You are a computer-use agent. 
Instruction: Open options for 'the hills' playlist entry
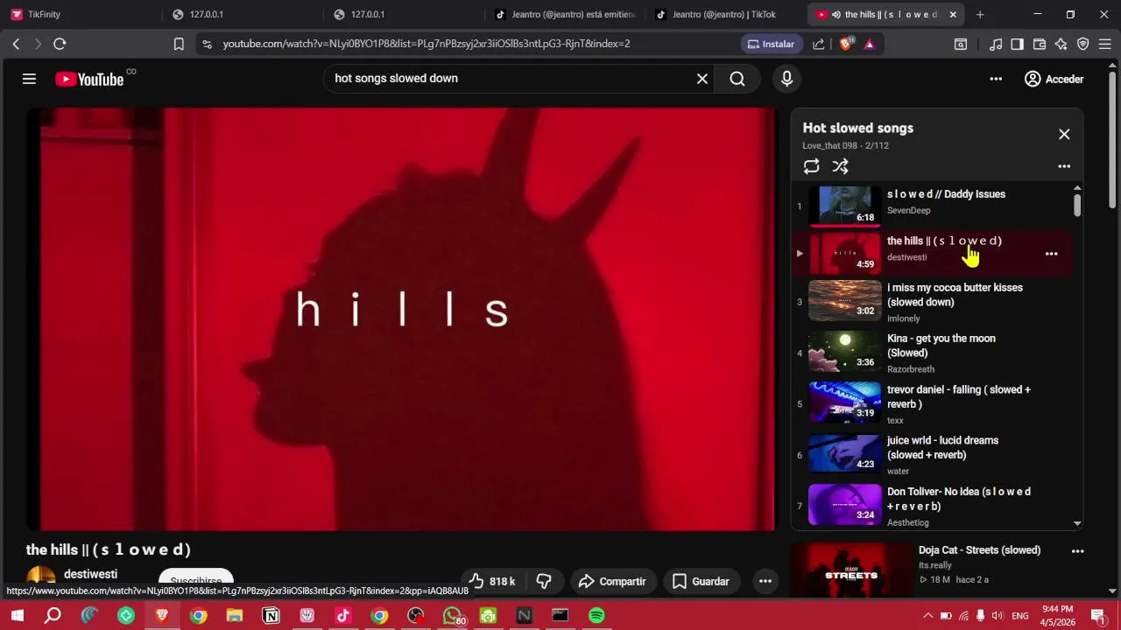point(1051,254)
